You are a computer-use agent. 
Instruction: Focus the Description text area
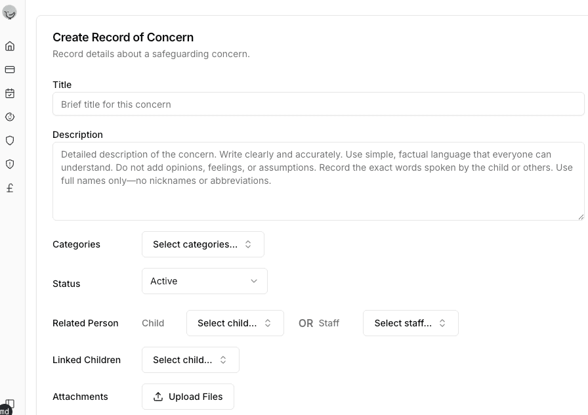pyautogui.click(x=318, y=181)
